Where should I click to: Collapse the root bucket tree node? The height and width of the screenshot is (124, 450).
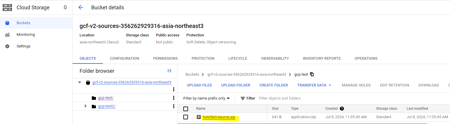point(80,83)
